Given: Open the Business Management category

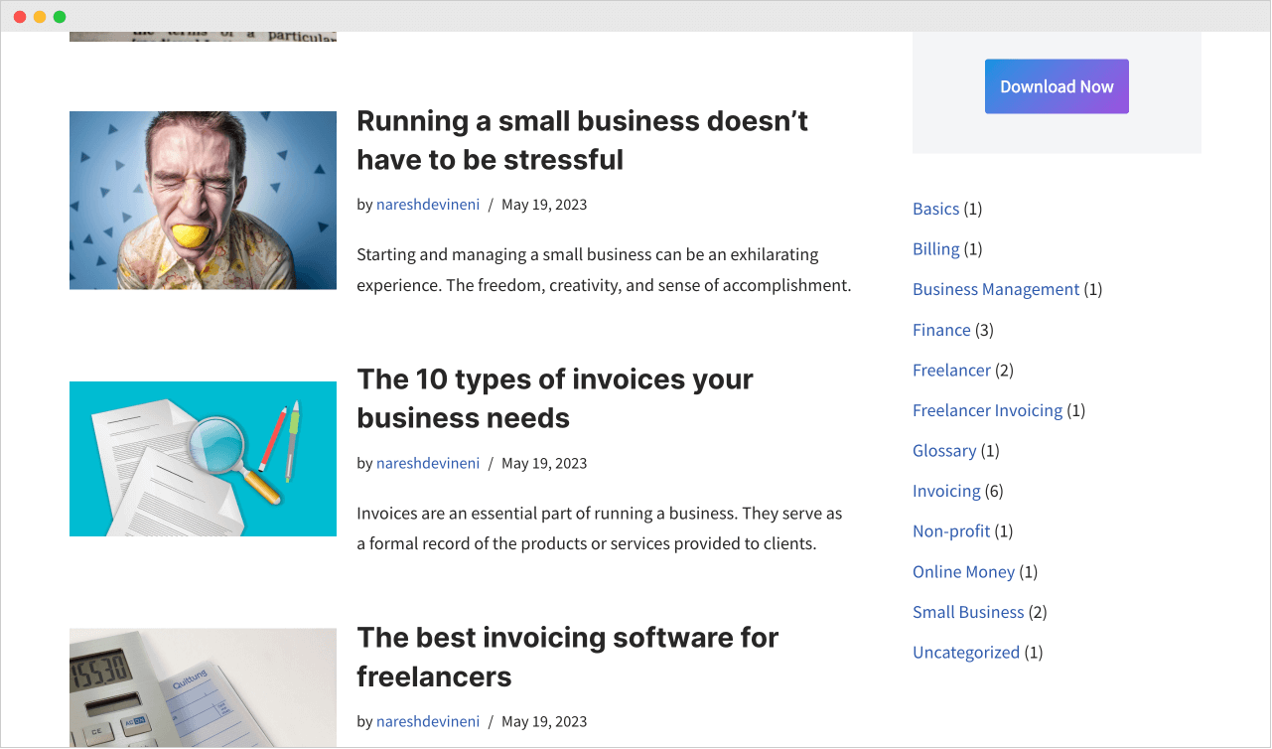Looking at the screenshot, I should pos(996,289).
